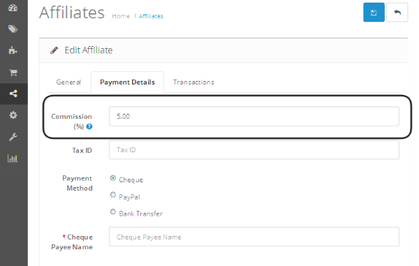Click the Tax ID input field
The height and width of the screenshot is (266, 419).
coord(254,150)
